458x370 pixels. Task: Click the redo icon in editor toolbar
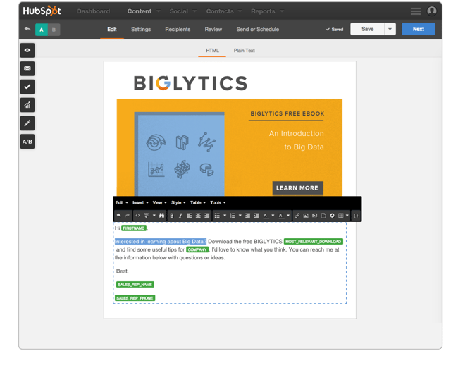128,216
